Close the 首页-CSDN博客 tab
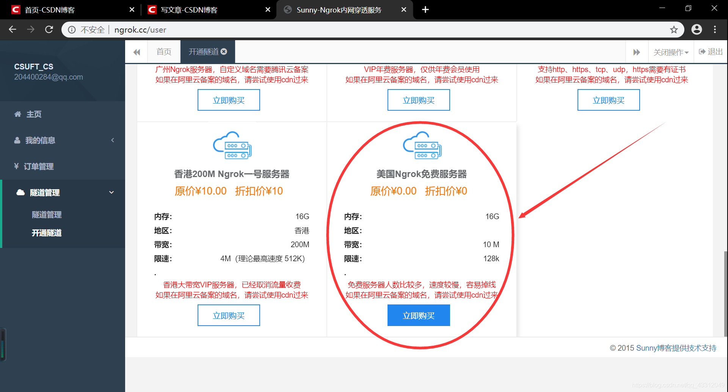This screenshot has height=392, width=728. click(132, 9)
